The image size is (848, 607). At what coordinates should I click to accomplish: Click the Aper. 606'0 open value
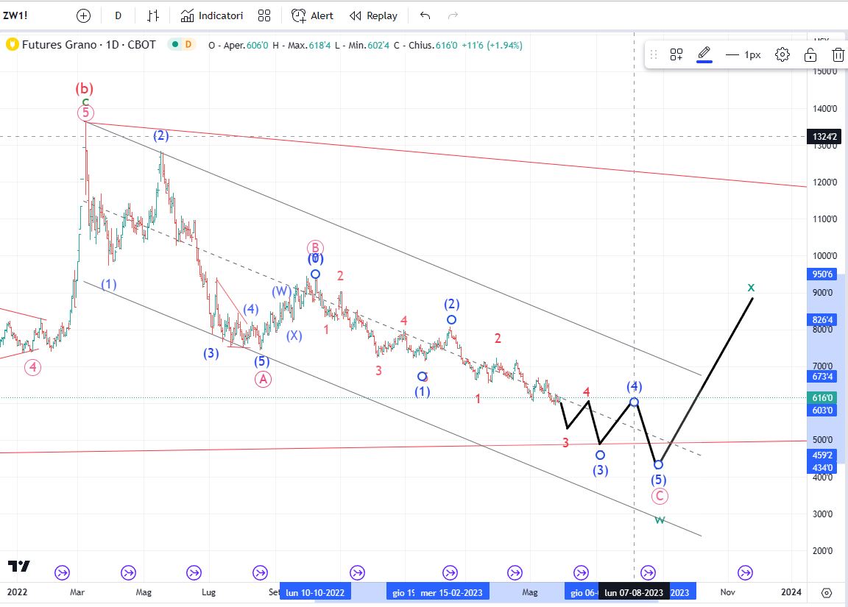[246, 46]
